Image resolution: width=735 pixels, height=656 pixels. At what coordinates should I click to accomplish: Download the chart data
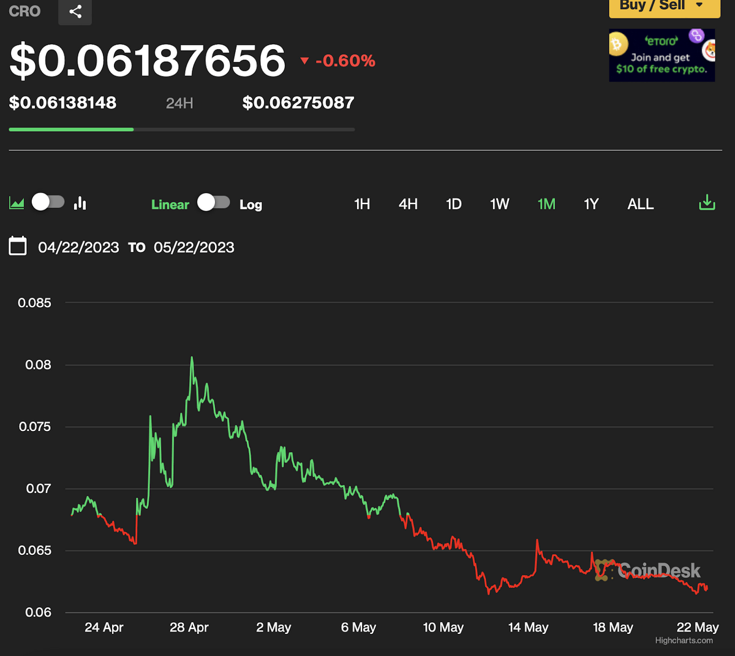tap(707, 202)
